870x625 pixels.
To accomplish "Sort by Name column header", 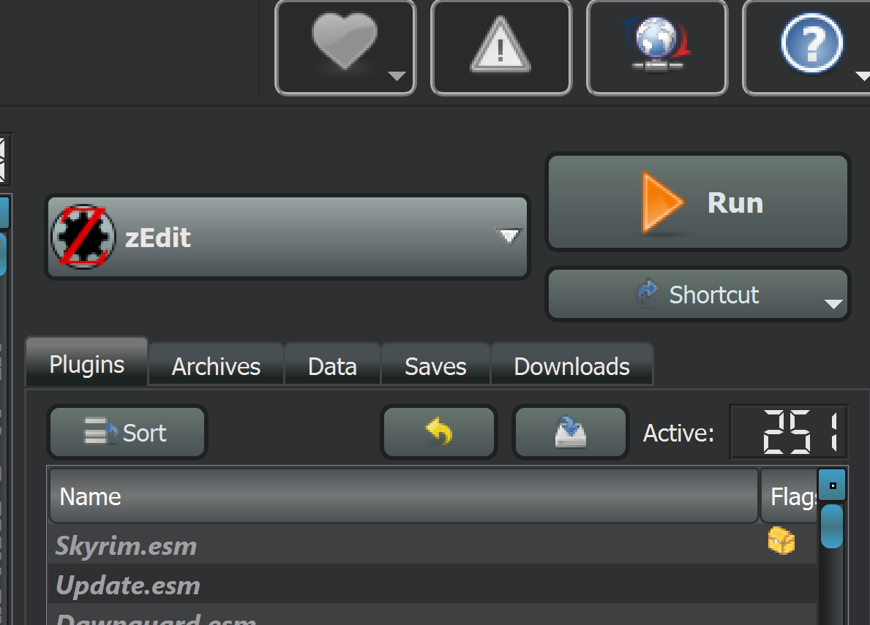I will click(403, 496).
